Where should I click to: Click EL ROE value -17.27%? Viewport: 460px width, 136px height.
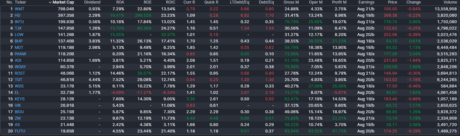[144, 92]
